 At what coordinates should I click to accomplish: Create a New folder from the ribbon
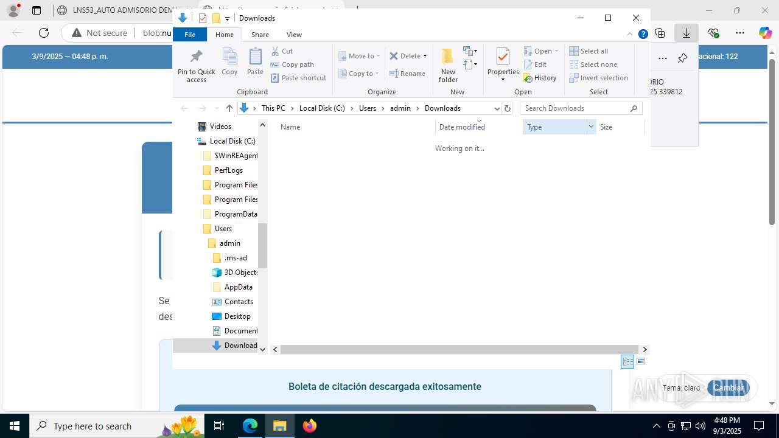point(448,65)
